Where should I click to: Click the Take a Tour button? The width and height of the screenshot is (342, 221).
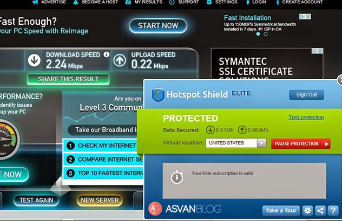[281, 211]
